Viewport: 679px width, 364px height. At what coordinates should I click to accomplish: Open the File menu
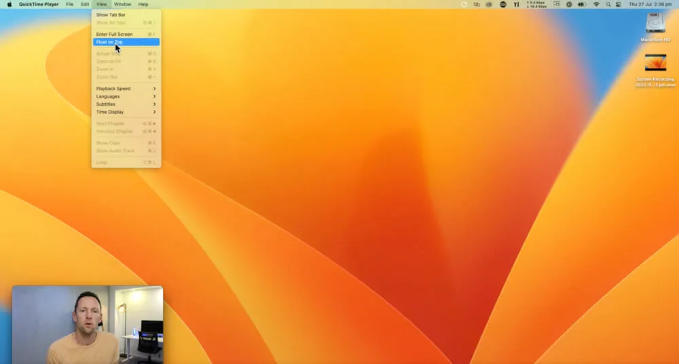(69, 4)
